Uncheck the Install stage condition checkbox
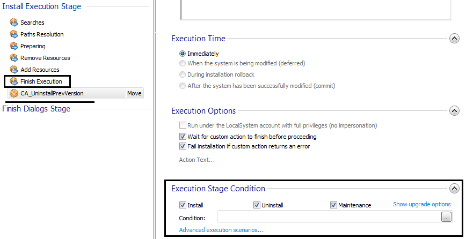The image size is (466, 239). [183, 205]
